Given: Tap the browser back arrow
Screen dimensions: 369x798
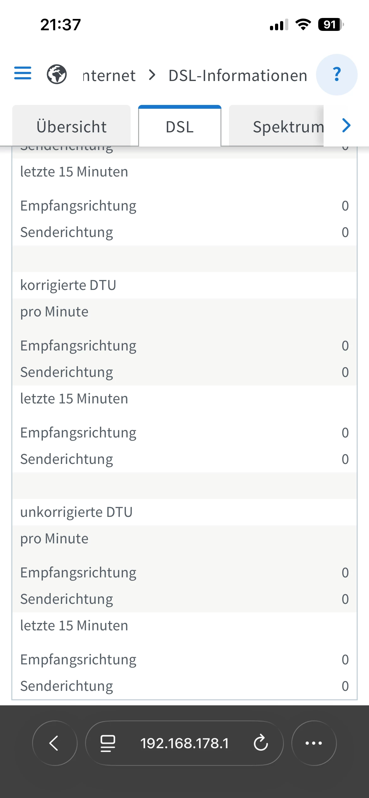Looking at the screenshot, I should (x=55, y=743).
